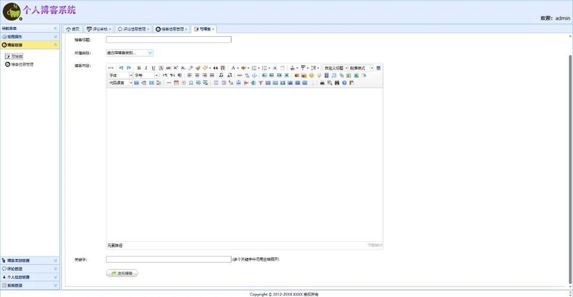Image resolution: width=573 pixels, height=297 pixels.
Task: Toggle italic text in the editor toolbar
Action: (x=146, y=68)
